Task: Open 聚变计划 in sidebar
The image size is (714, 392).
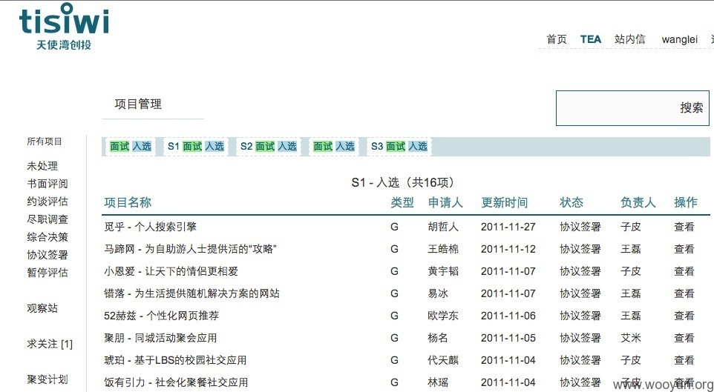Action: point(48,379)
